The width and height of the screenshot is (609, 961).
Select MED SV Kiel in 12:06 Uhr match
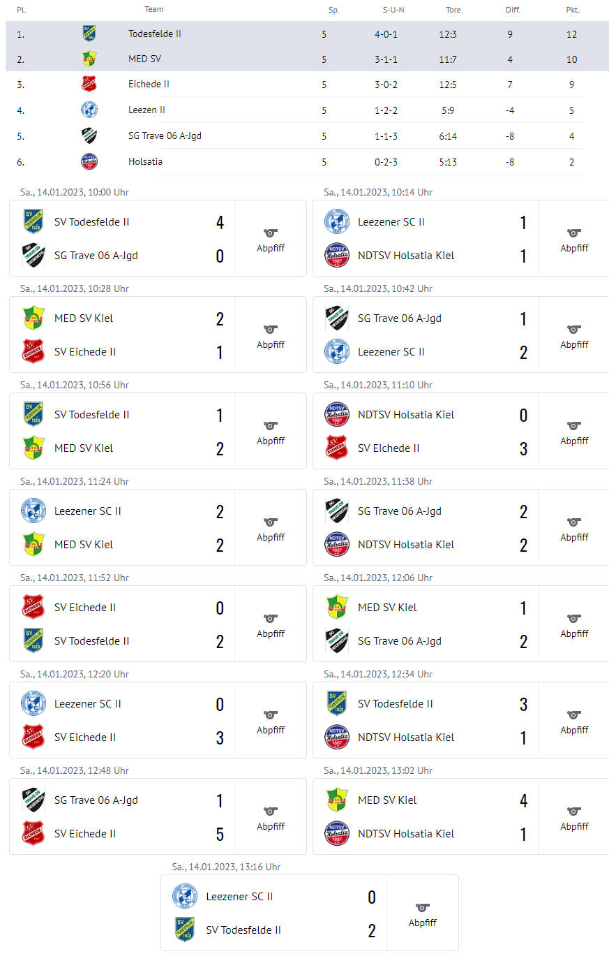point(387,608)
